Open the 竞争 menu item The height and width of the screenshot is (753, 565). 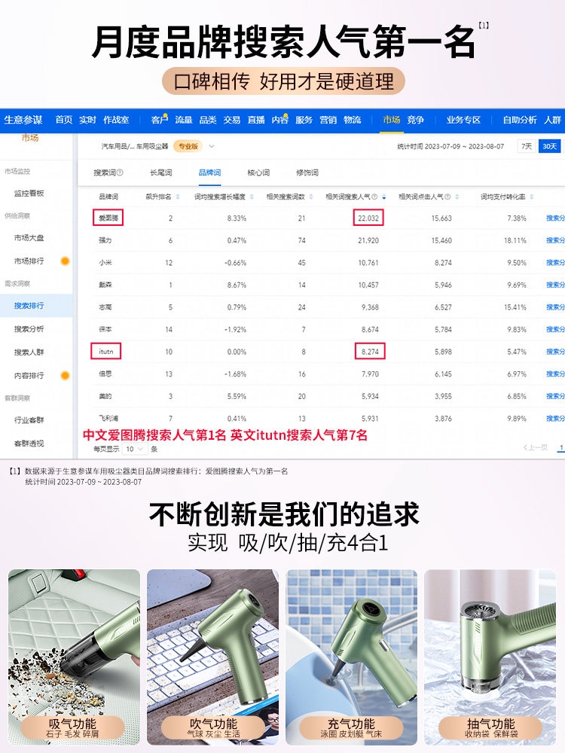[416, 120]
